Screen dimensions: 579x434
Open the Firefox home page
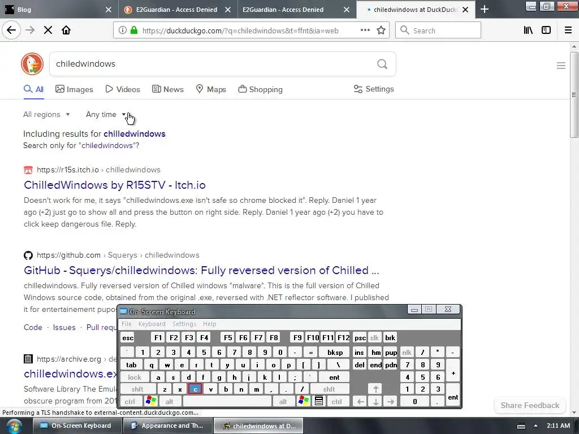click(66, 31)
